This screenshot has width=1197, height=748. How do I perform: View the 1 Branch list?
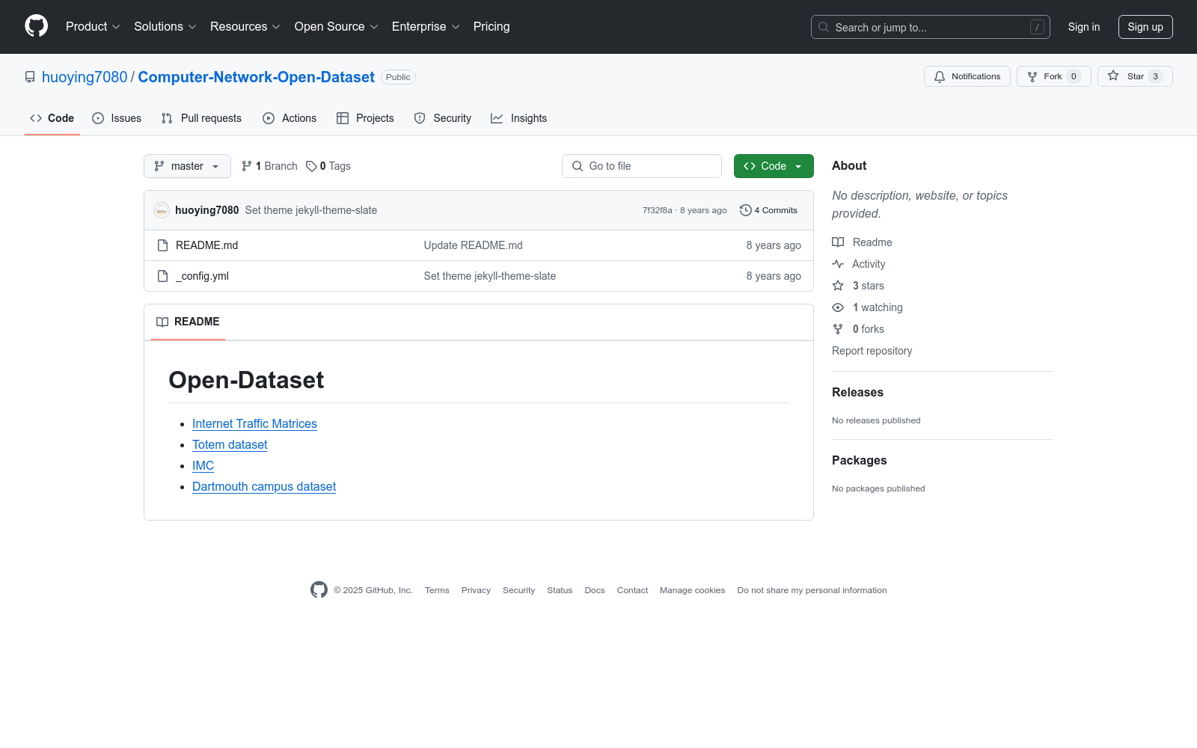(x=269, y=166)
